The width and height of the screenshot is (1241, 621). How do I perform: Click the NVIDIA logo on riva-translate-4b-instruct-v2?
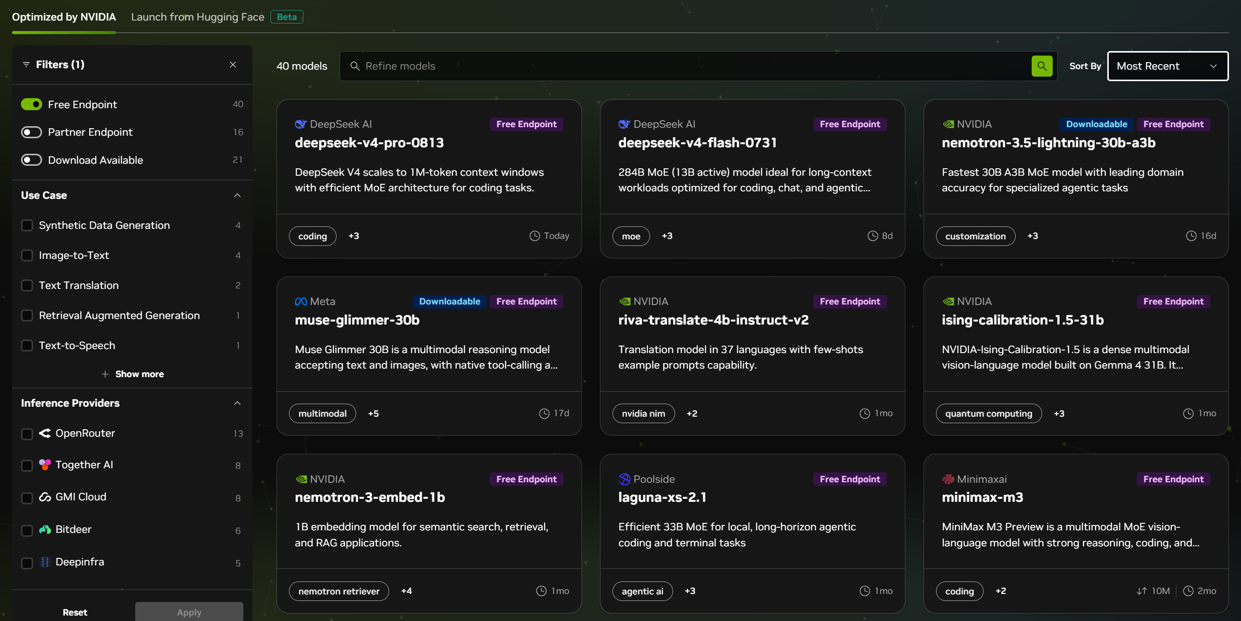[625, 301]
